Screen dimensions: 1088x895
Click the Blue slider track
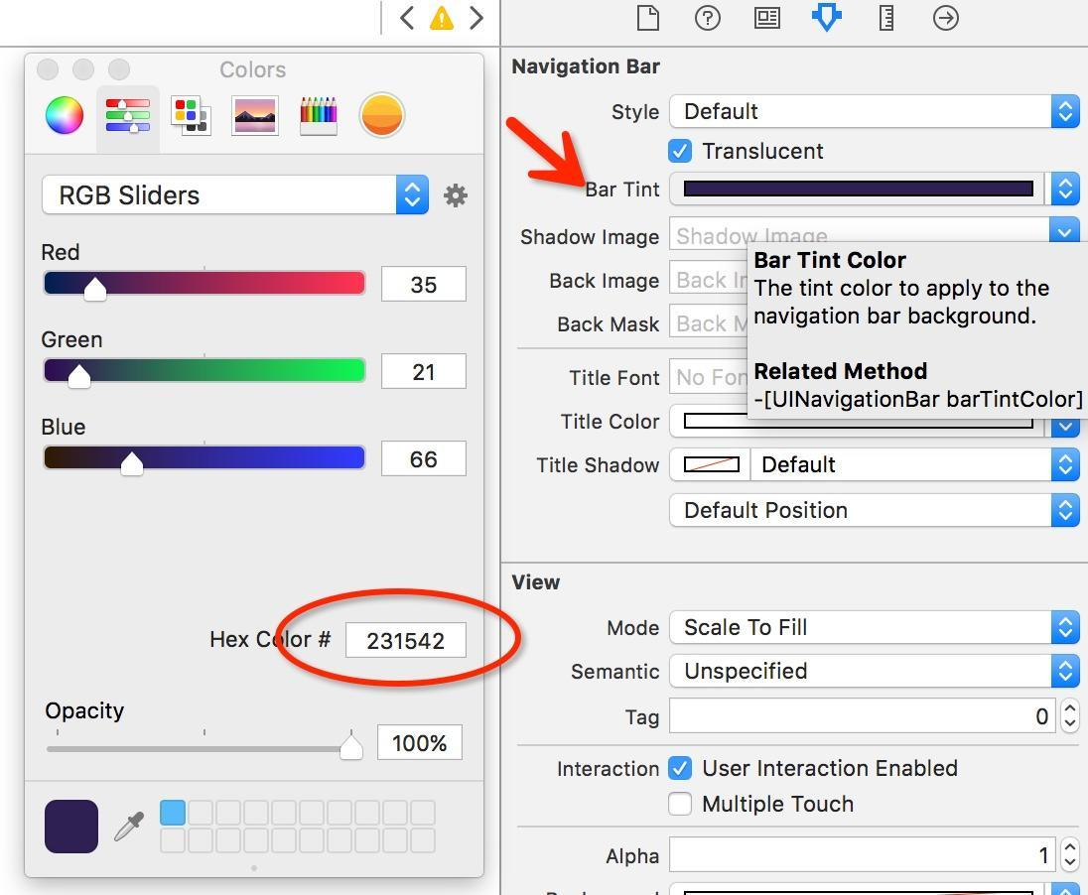pos(204,458)
